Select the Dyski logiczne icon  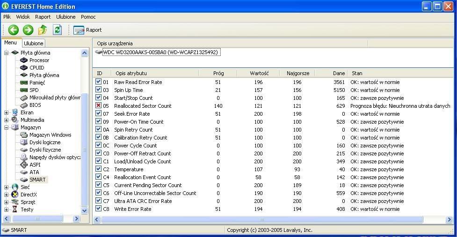(x=23, y=142)
